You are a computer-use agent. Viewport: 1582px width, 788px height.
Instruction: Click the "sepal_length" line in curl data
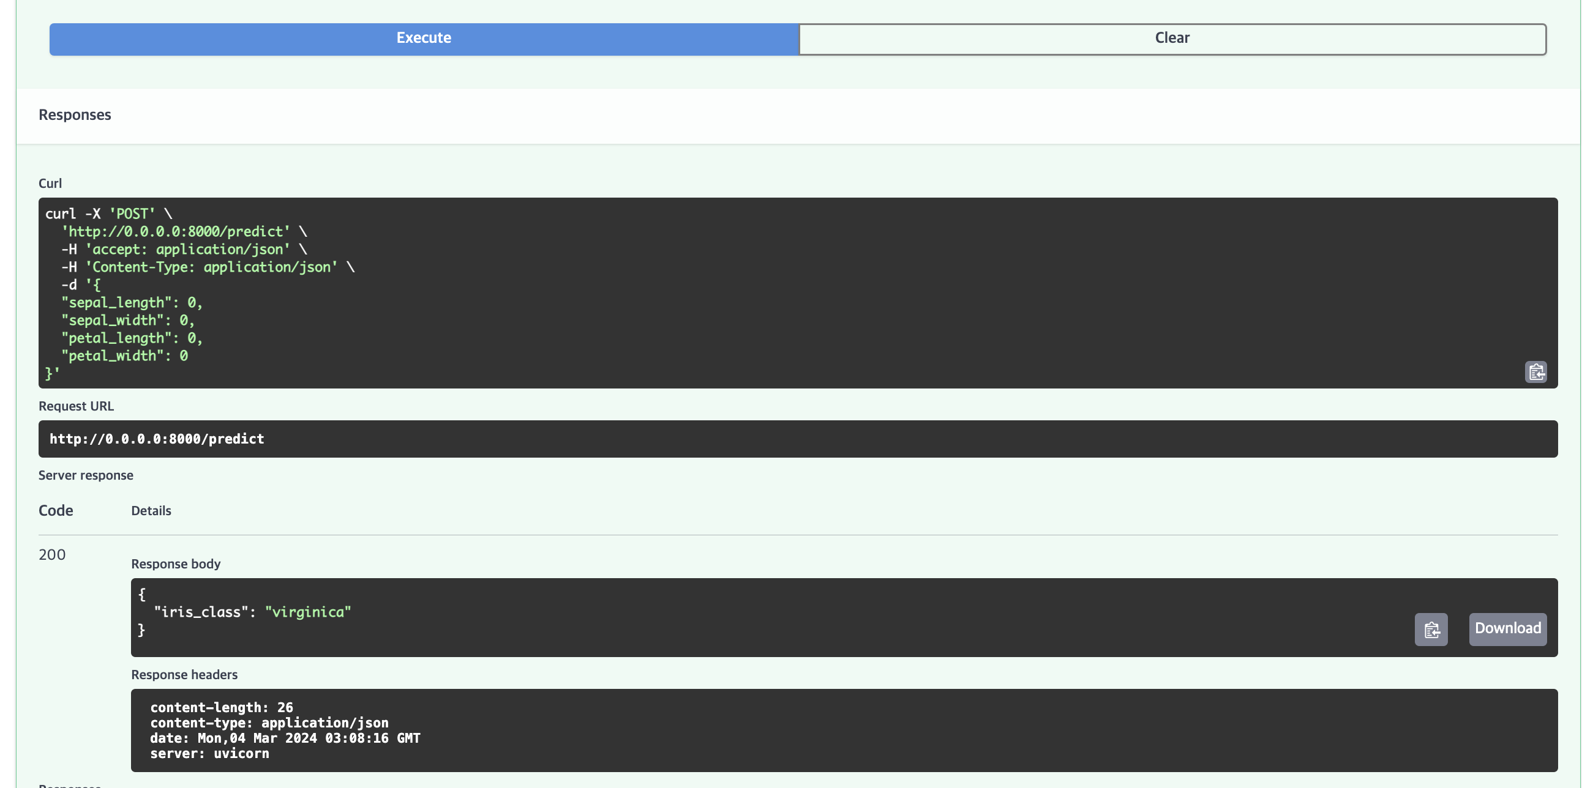(x=131, y=303)
